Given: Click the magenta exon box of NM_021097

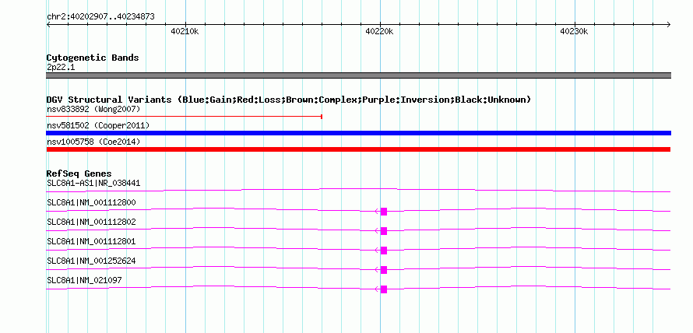Looking at the screenshot, I should click(384, 289).
